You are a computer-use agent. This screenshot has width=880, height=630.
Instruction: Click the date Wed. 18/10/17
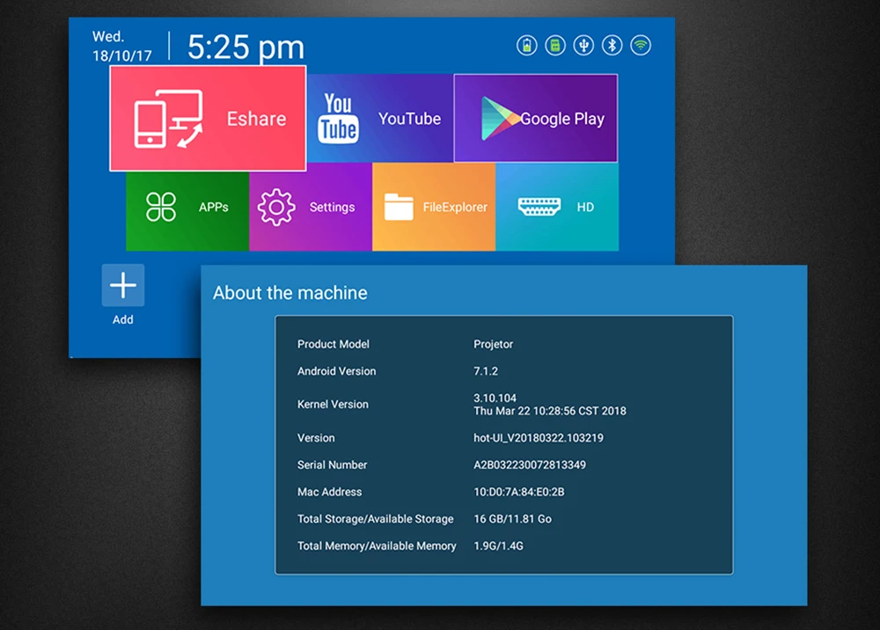click(x=121, y=46)
